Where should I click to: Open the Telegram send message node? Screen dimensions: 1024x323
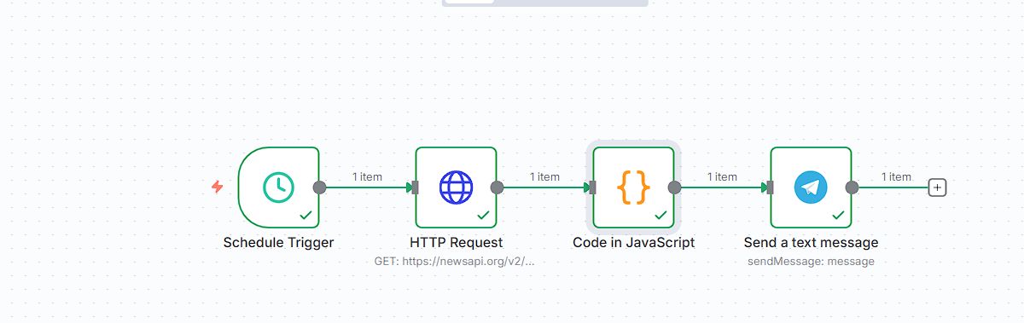pos(811,187)
